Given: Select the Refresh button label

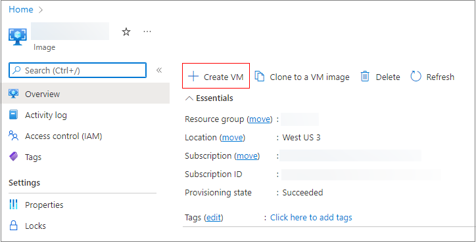Looking at the screenshot, I should pos(440,77).
